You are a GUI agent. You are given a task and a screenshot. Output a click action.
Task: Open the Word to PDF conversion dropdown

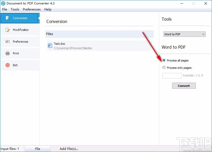point(184,34)
